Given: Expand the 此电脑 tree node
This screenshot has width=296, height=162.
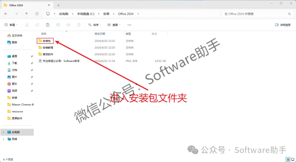Looking at the screenshot, I should click(x=4, y=132).
